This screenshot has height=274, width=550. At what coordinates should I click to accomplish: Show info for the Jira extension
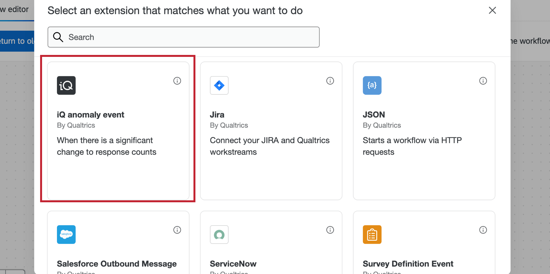(x=330, y=81)
